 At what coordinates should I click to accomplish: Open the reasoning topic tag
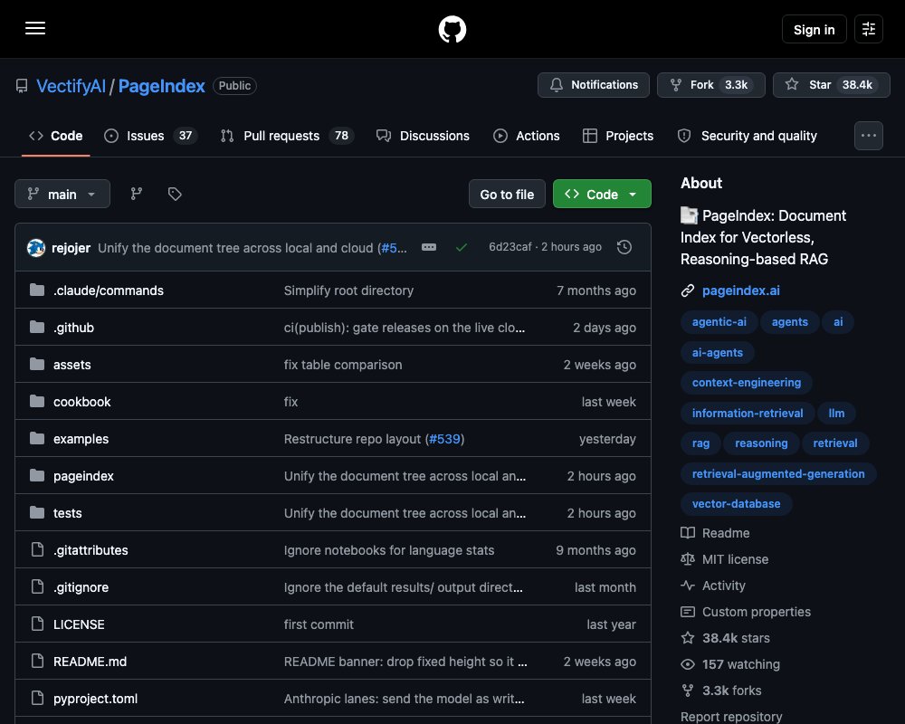tap(761, 443)
